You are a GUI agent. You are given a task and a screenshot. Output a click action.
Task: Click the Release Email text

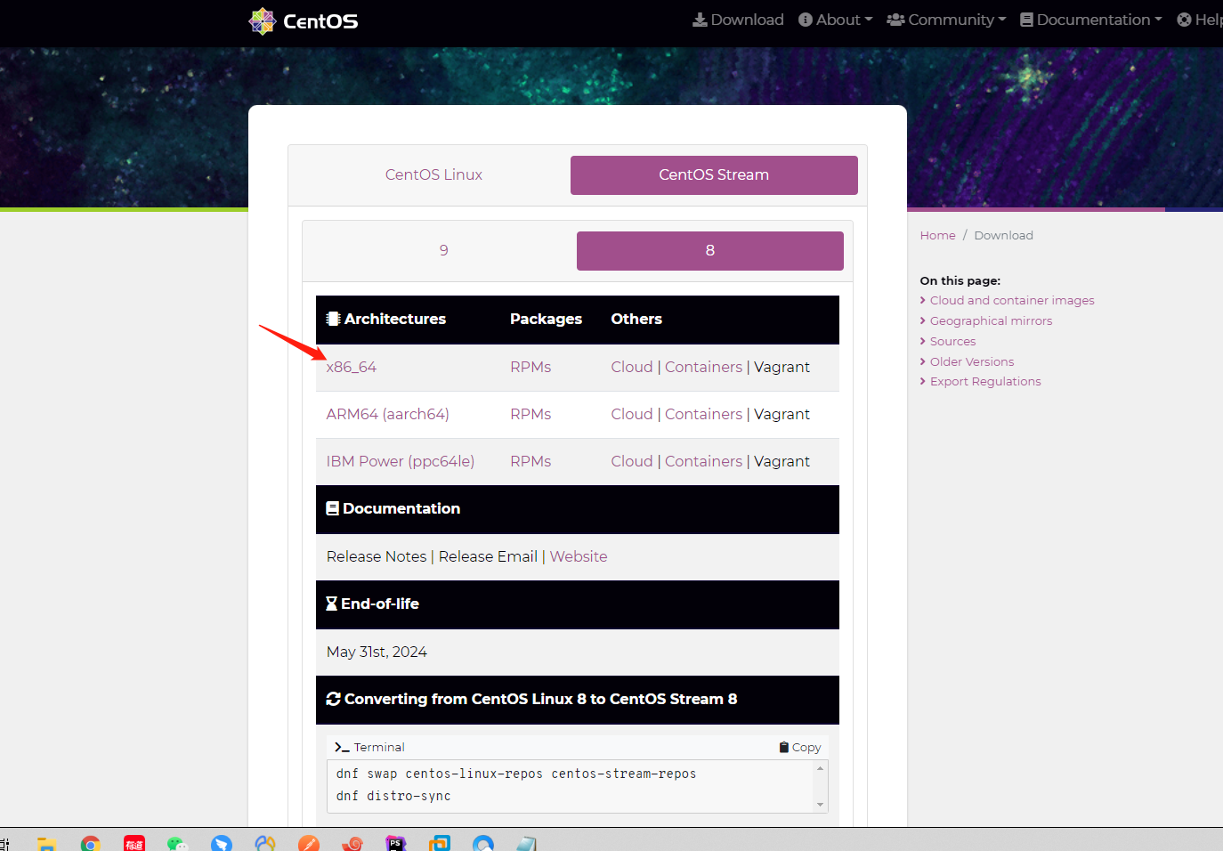pyautogui.click(x=488, y=556)
